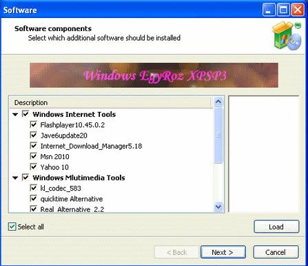The width and height of the screenshot is (308, 266).
Task: Select the Windows Internet Tools label
Action: pos(74,115)
